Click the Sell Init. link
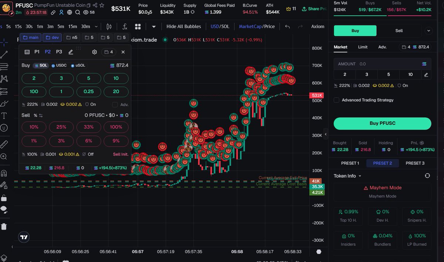The width and height of the screenshot is (444, 262). (121, 154)
